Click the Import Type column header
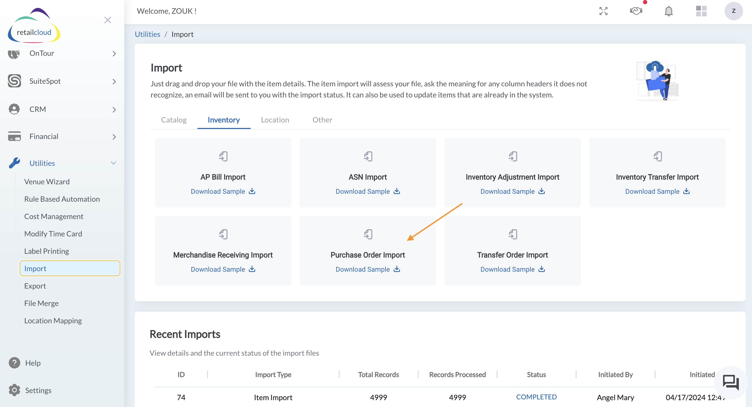Screen dimensions: 752x407 273,374
